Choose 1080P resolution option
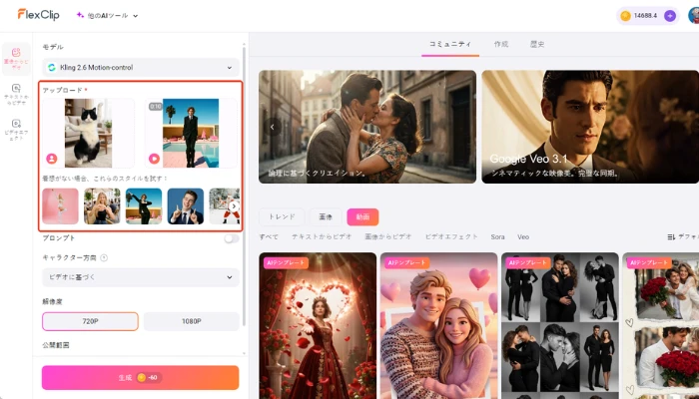This screenshot has height=399, width=699. 191,321
